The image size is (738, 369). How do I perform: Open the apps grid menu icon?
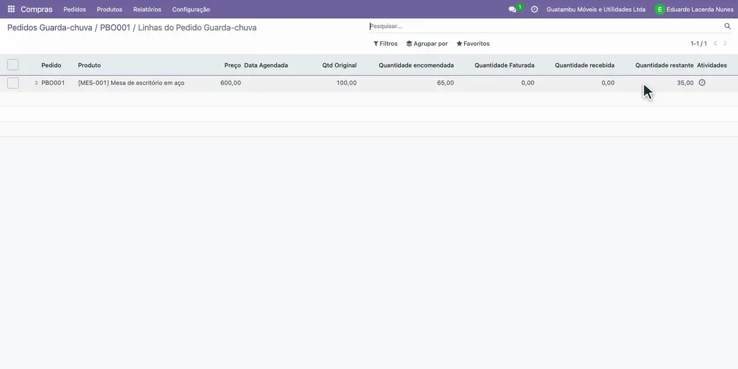point(11,9)
